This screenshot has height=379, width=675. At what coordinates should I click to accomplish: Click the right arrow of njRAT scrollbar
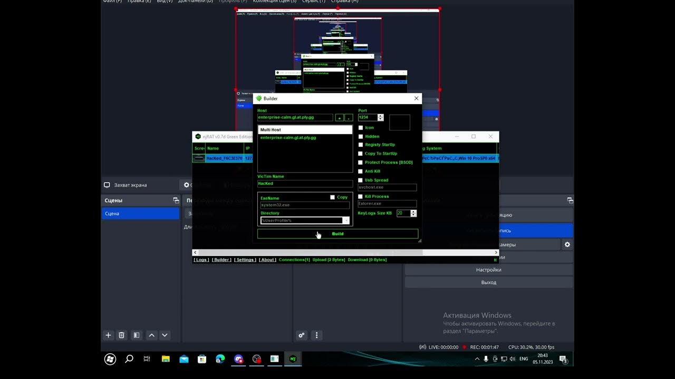(x=496, y=253)
